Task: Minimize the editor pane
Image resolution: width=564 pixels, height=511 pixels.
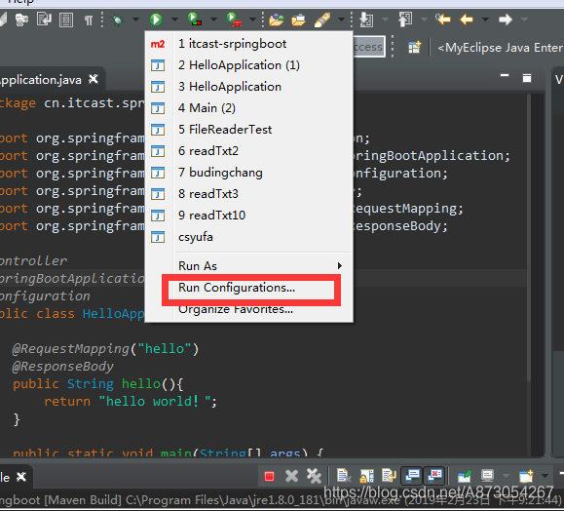Action: pos(505,76)
